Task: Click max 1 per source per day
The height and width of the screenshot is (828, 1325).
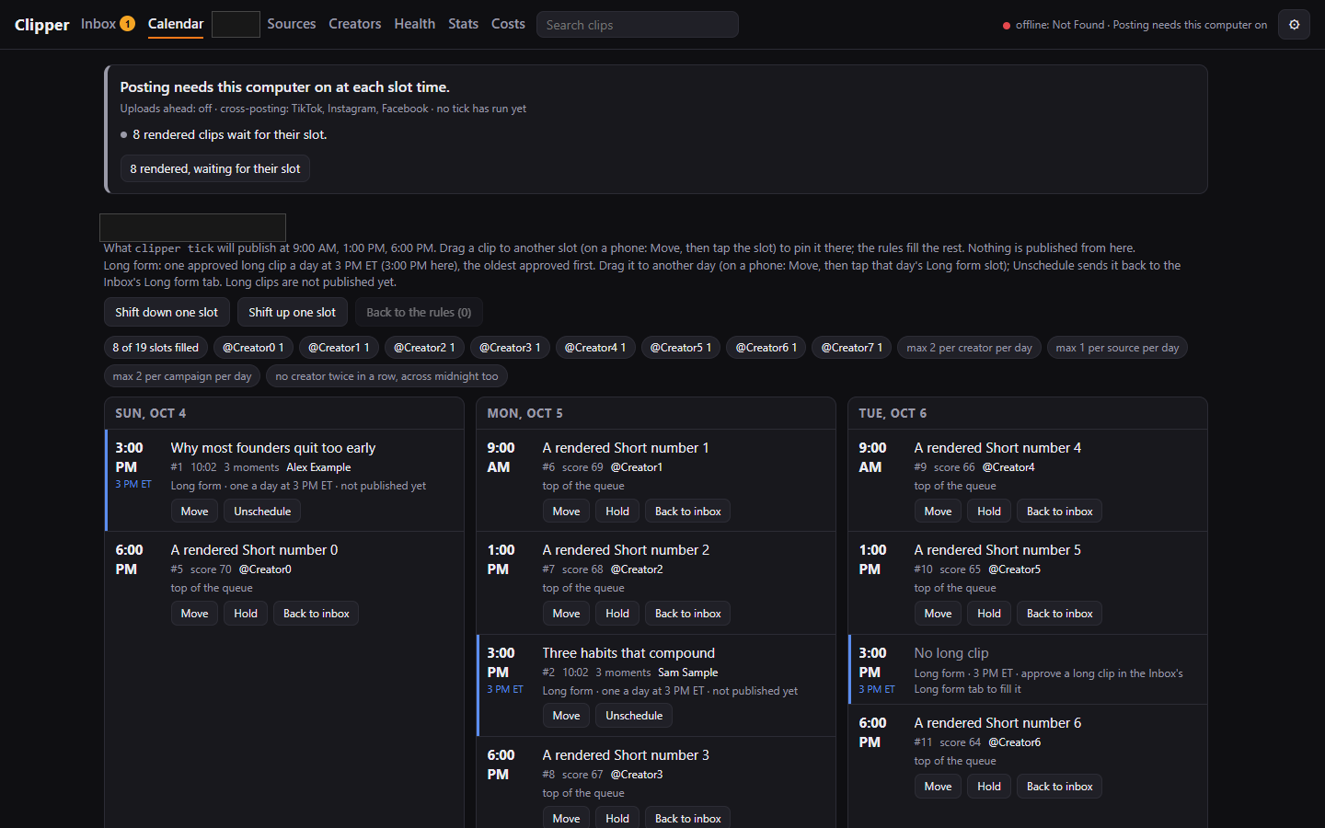Action: 1117,348
